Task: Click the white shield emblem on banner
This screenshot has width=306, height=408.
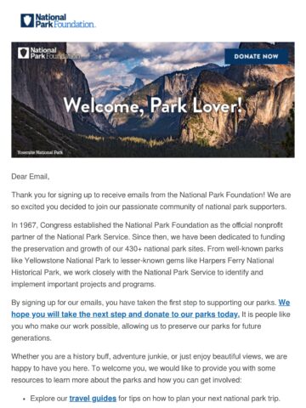Action: [x=23, y=53]
